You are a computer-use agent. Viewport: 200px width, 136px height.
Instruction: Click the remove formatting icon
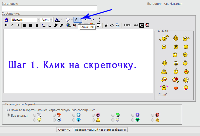click(6, 20)
